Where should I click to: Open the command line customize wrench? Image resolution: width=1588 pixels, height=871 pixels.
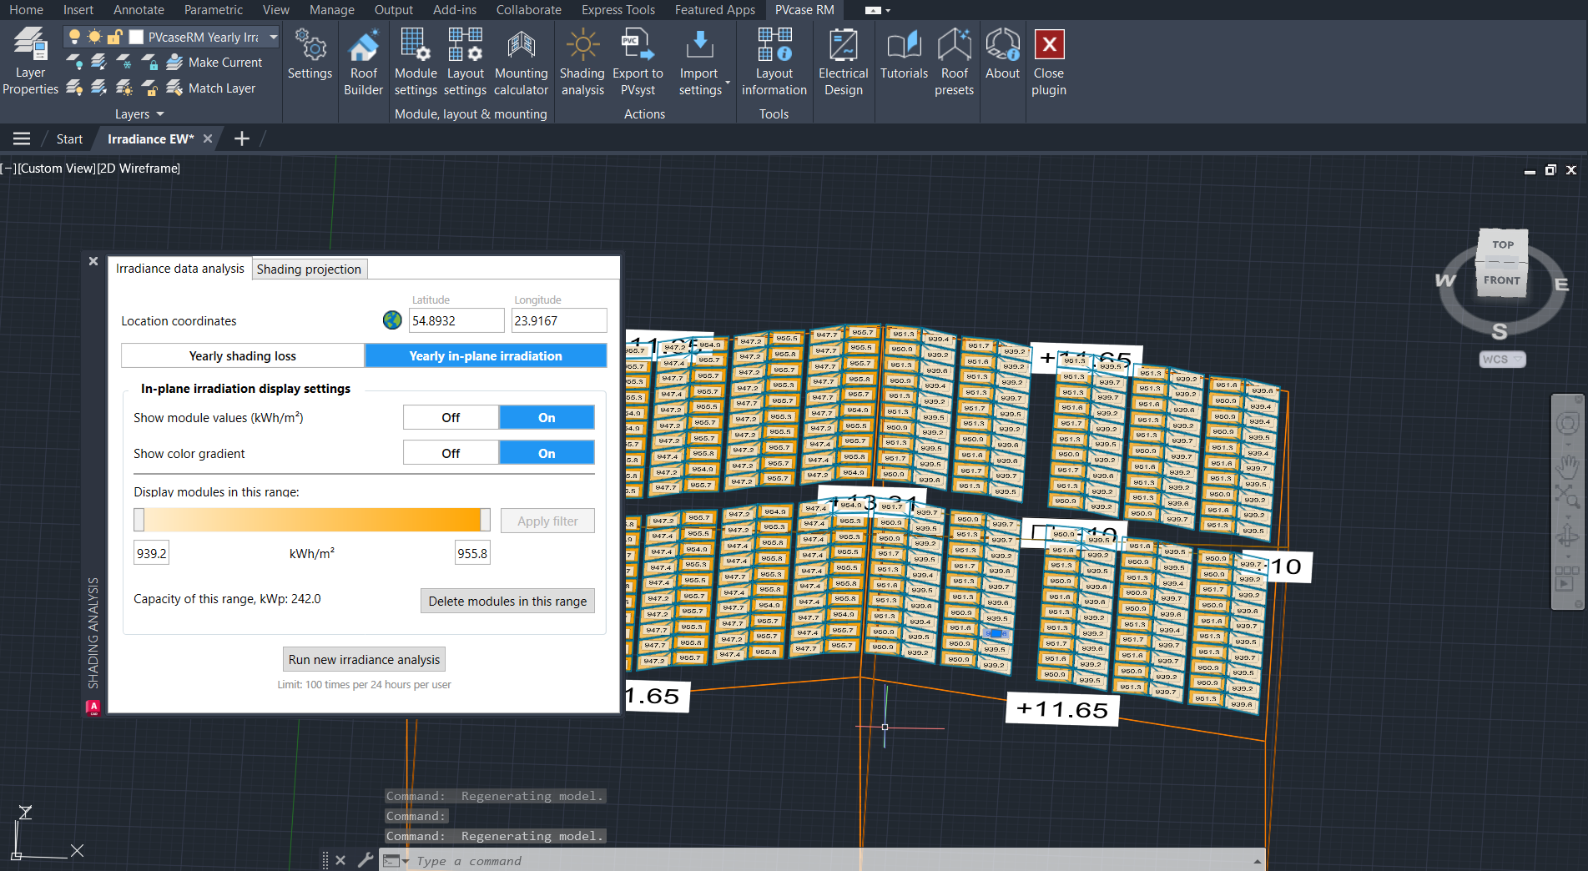[x=365, y=859]
